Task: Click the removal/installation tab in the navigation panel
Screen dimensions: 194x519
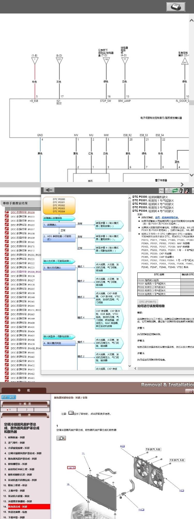Action: pos(9,397)
